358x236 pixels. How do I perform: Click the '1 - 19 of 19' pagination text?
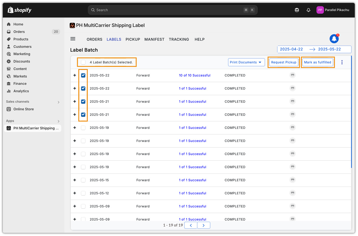tap(173, 226)
